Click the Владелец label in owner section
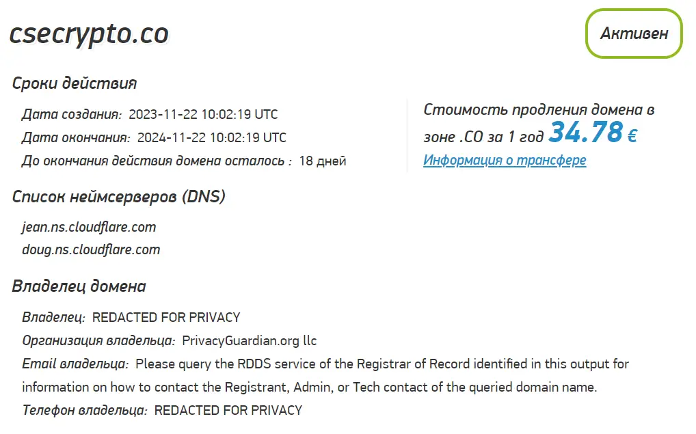 (52, 317)
